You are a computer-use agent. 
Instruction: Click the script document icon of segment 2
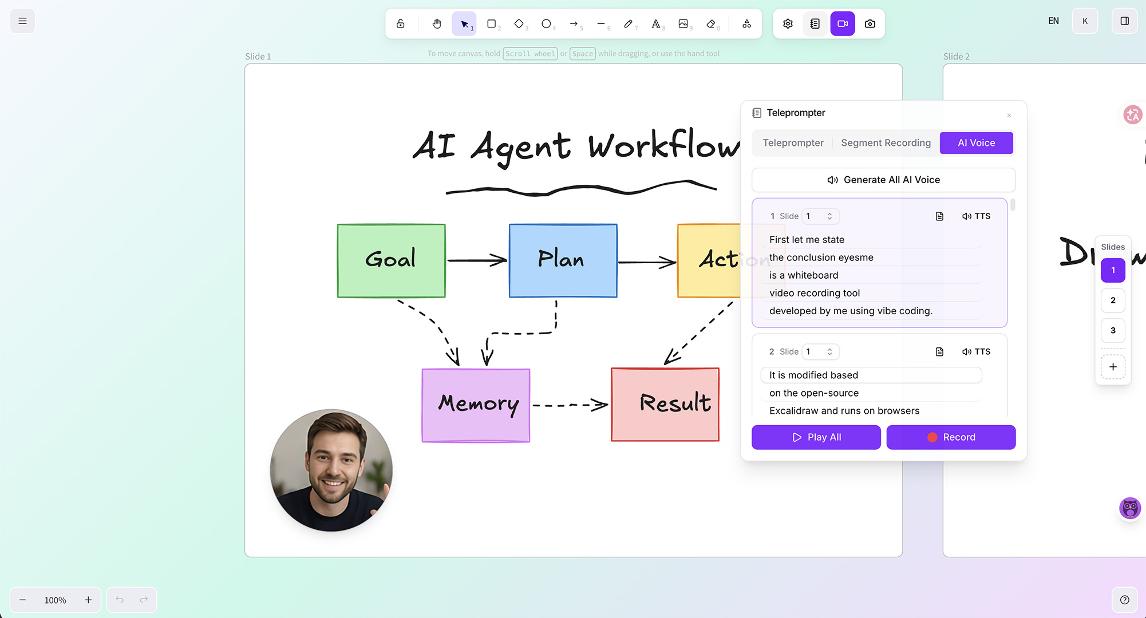point(939,352)
